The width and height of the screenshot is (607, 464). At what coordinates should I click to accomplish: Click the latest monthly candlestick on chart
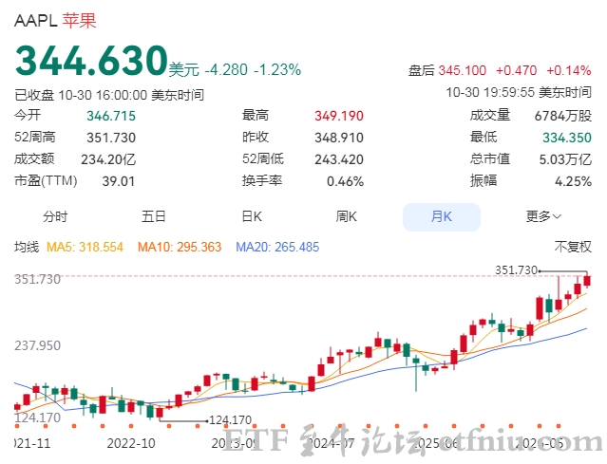point(587,281)
